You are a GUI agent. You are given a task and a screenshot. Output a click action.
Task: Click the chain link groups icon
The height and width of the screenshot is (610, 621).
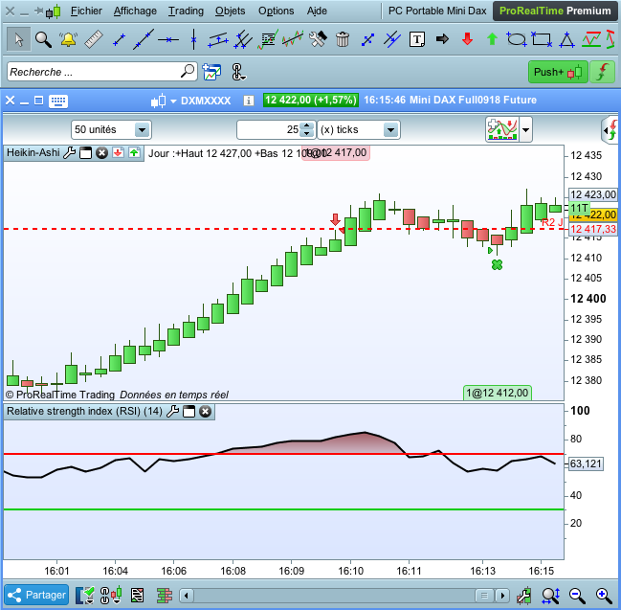[x=237, y=72]
